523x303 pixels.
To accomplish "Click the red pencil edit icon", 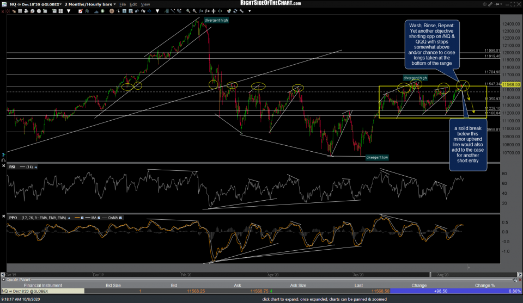I will pyautogui.click(x=81, y=11).
